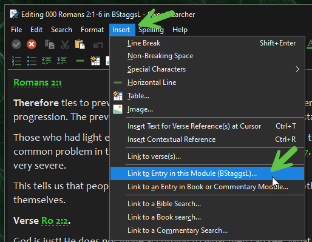Apply numbered list formatting

click(16, 61)
